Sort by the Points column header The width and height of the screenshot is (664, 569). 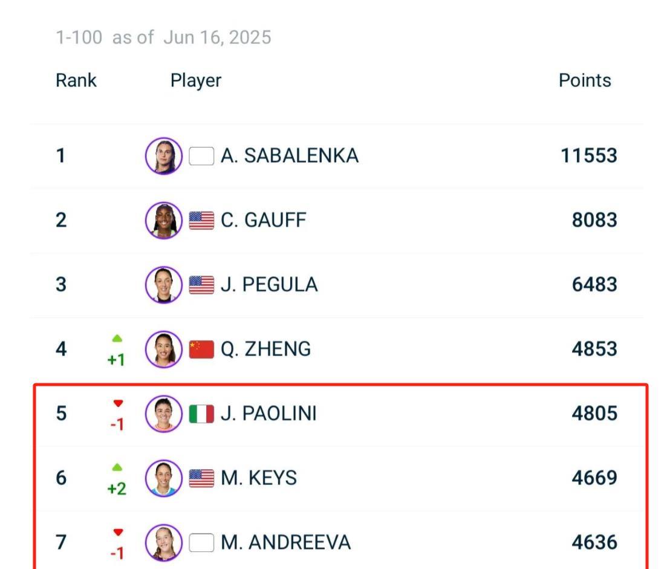click(x=584, y=80)
